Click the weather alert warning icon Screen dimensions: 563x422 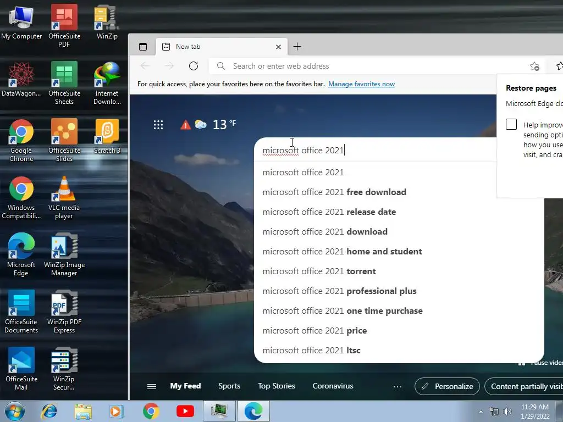point(185,125)
